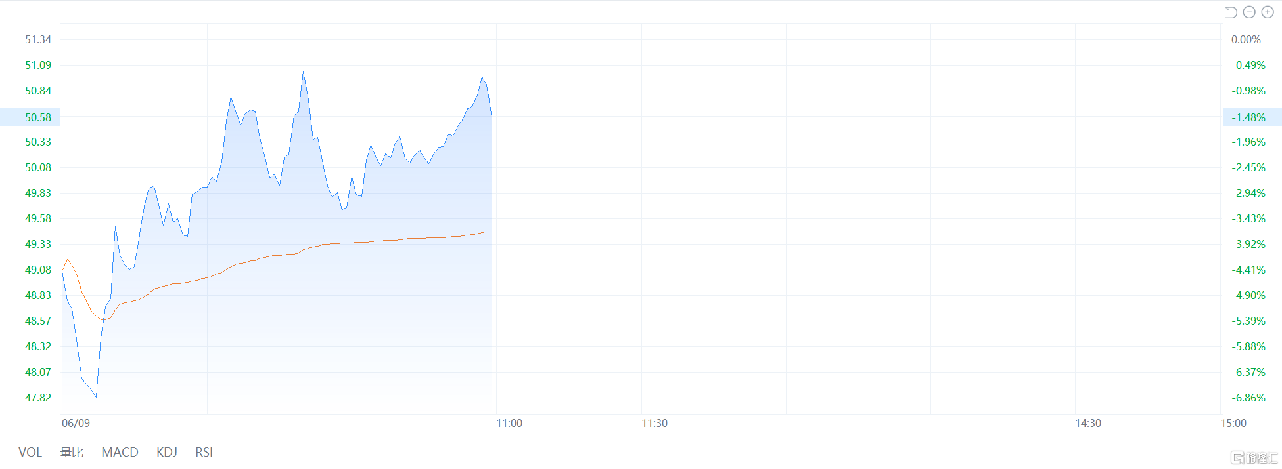Click the 11:30 time axis label
Screen dimensions: 1282x469
[654, 423]
